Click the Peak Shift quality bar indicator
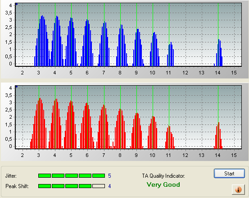 [x=72, y=186]
